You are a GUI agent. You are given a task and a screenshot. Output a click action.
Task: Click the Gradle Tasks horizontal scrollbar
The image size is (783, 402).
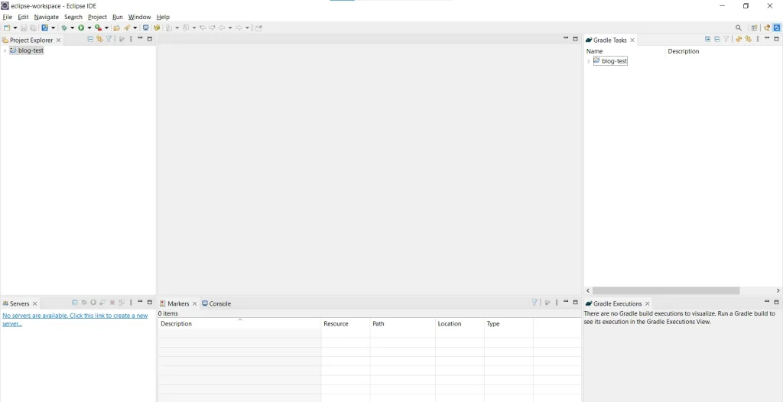pos(666,290)
